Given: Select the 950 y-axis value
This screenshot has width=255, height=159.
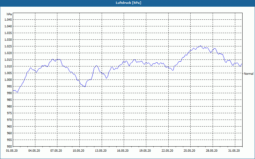Looking at the screenshot, I should [x=10, y=147].
